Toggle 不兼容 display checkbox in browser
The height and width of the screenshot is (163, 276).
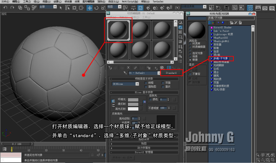(190, 74)
